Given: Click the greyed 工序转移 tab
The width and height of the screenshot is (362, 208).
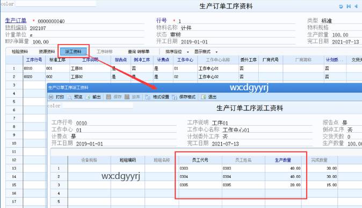Looking at the screenshot, I should [x=105, y=52].
